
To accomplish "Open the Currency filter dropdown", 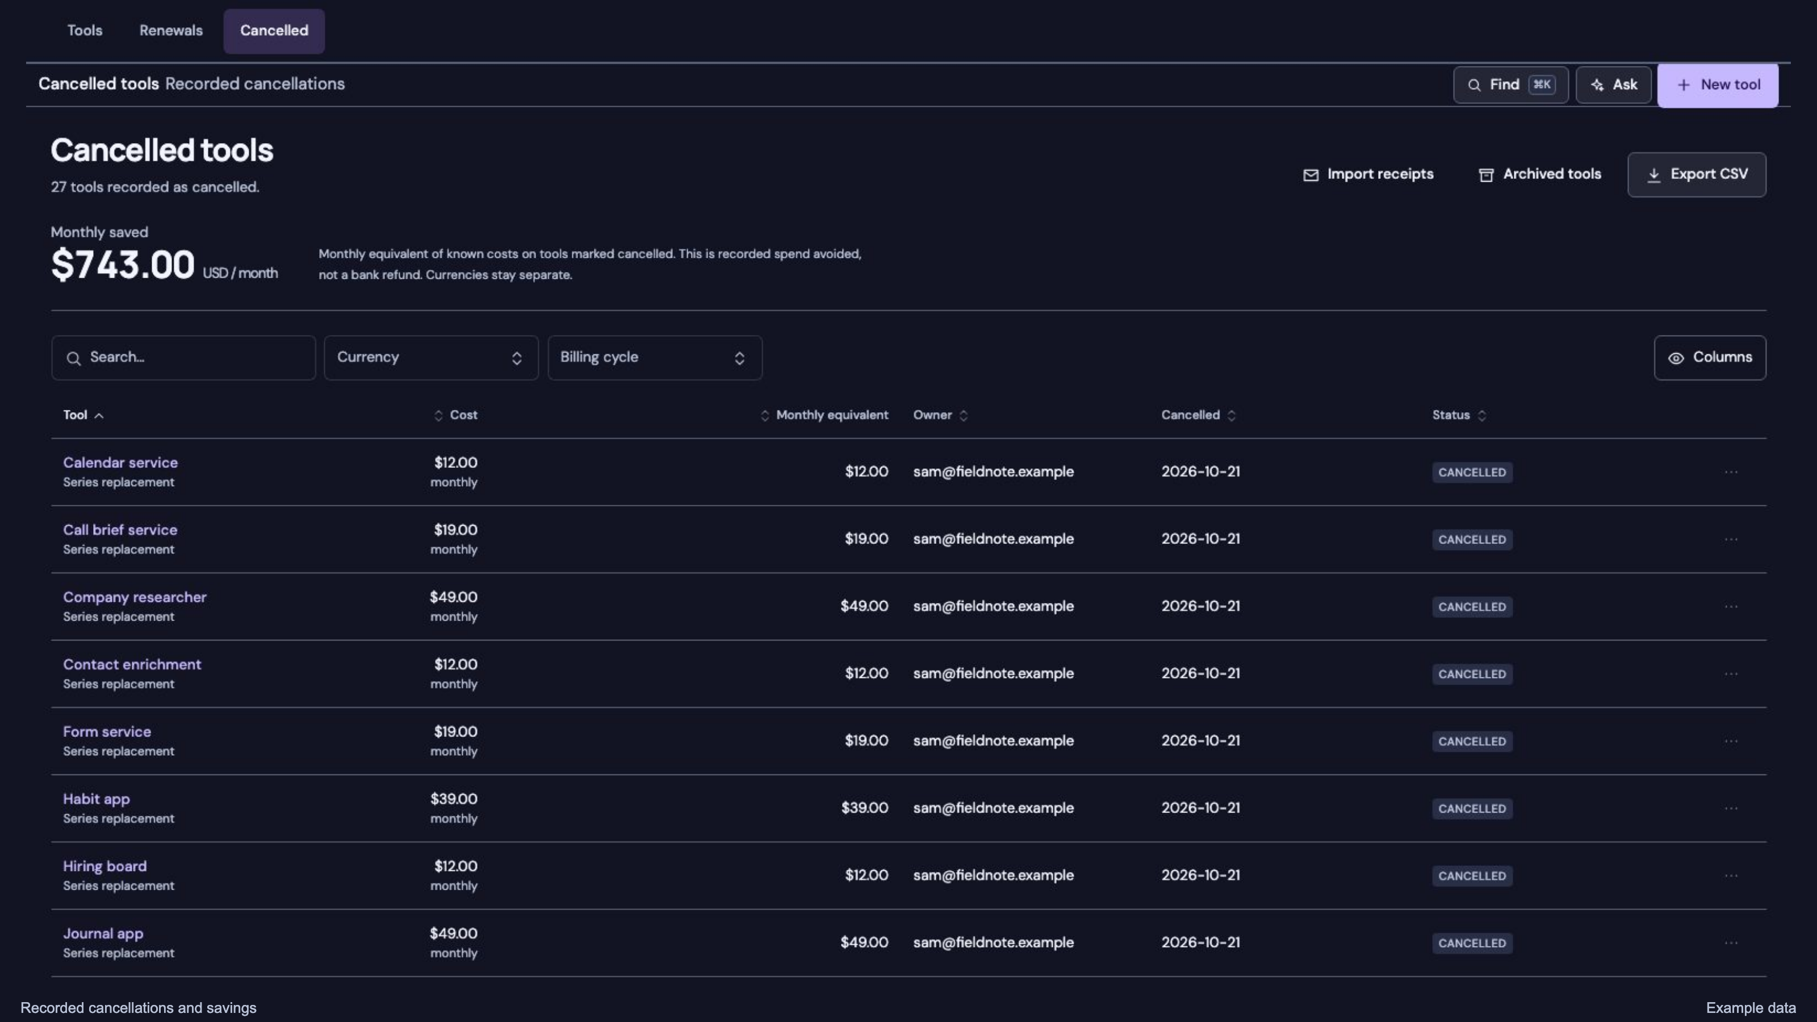I will (431, 358).
